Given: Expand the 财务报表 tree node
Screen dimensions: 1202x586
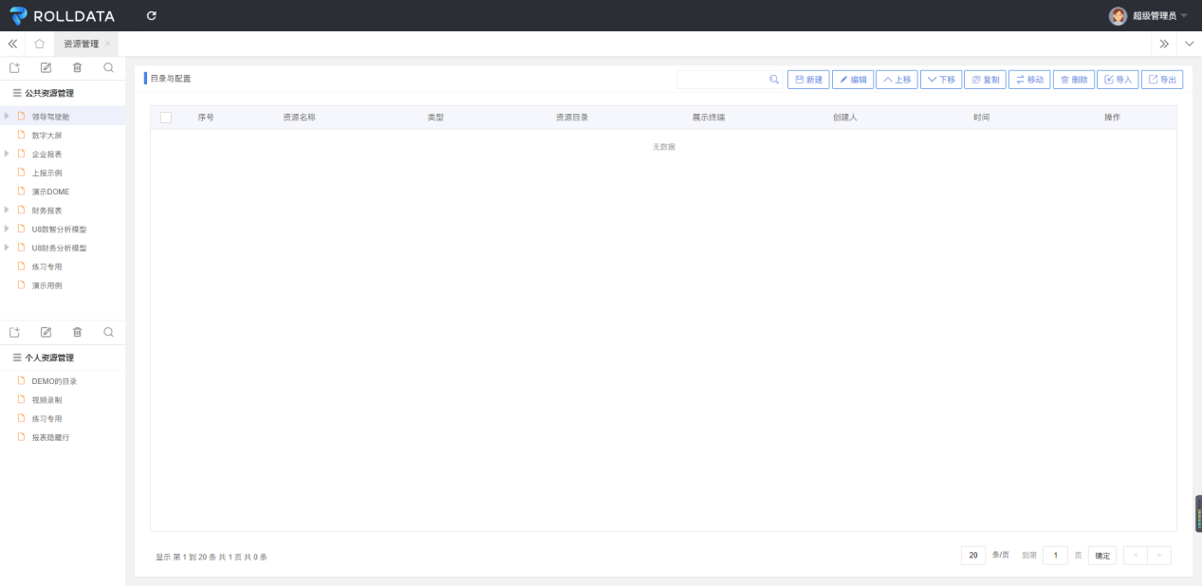Looking at the screenshot, I should [x=8, y=210].
